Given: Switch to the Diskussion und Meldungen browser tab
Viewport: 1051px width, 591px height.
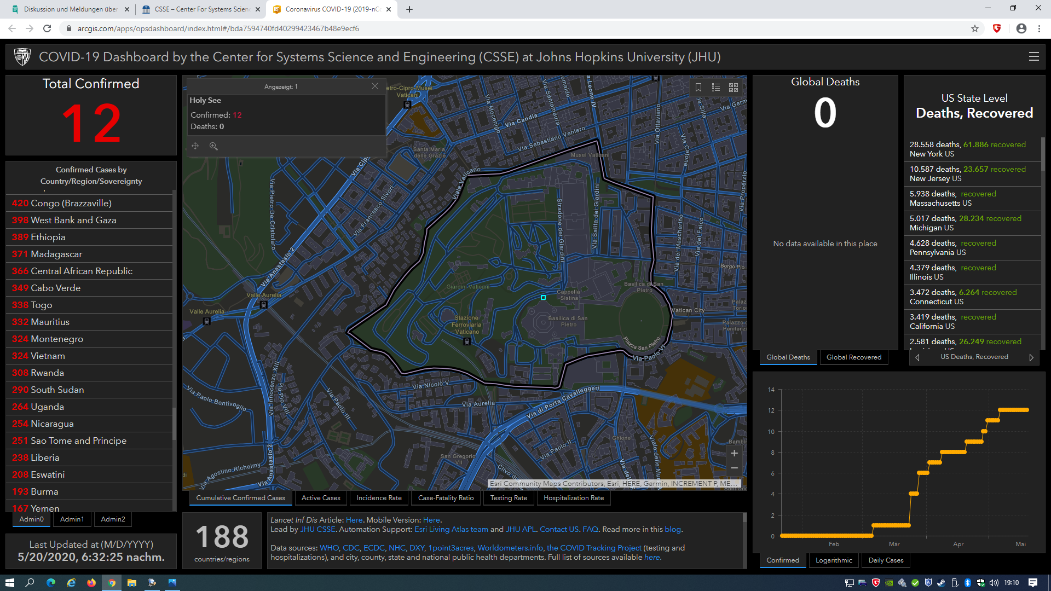Looking at the screenshot, I should point(71,9).
